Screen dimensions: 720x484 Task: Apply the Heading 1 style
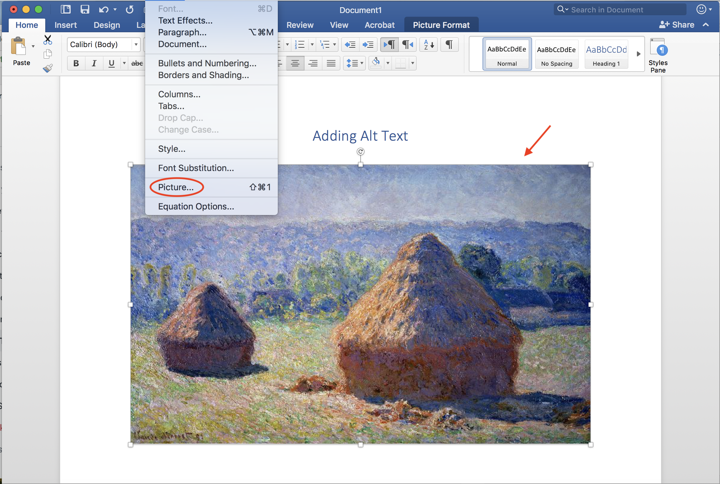pyautogui.click(x=607, y=54)
